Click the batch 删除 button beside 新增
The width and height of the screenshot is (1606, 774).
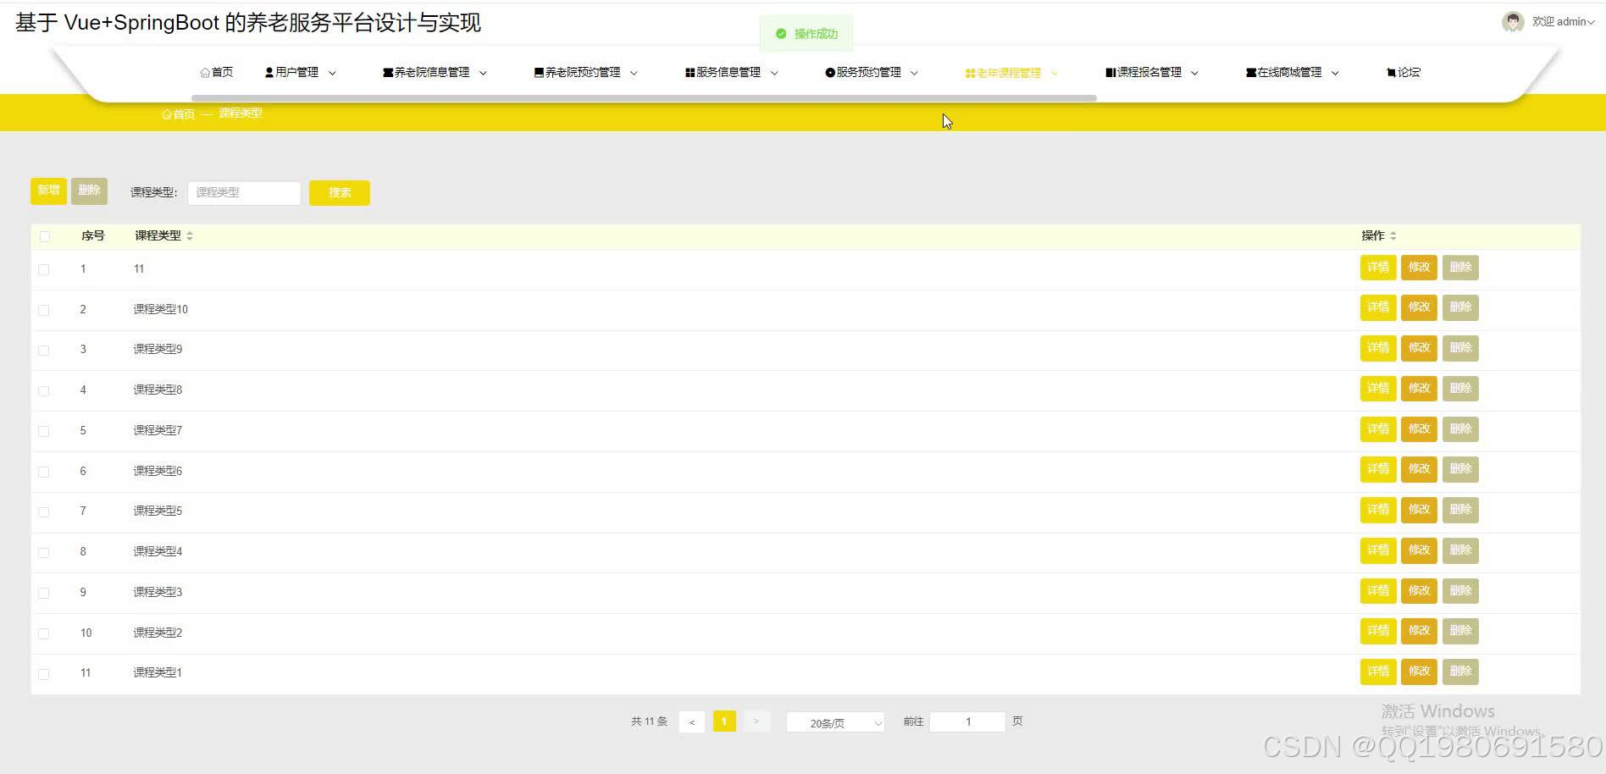pos(89,191)
